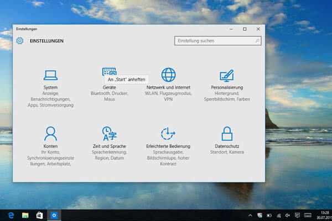Screen dimensions: 332x221
Task: Click the 'Bluetooth, Drucker, Maus' description
Action: click(109, 96)
